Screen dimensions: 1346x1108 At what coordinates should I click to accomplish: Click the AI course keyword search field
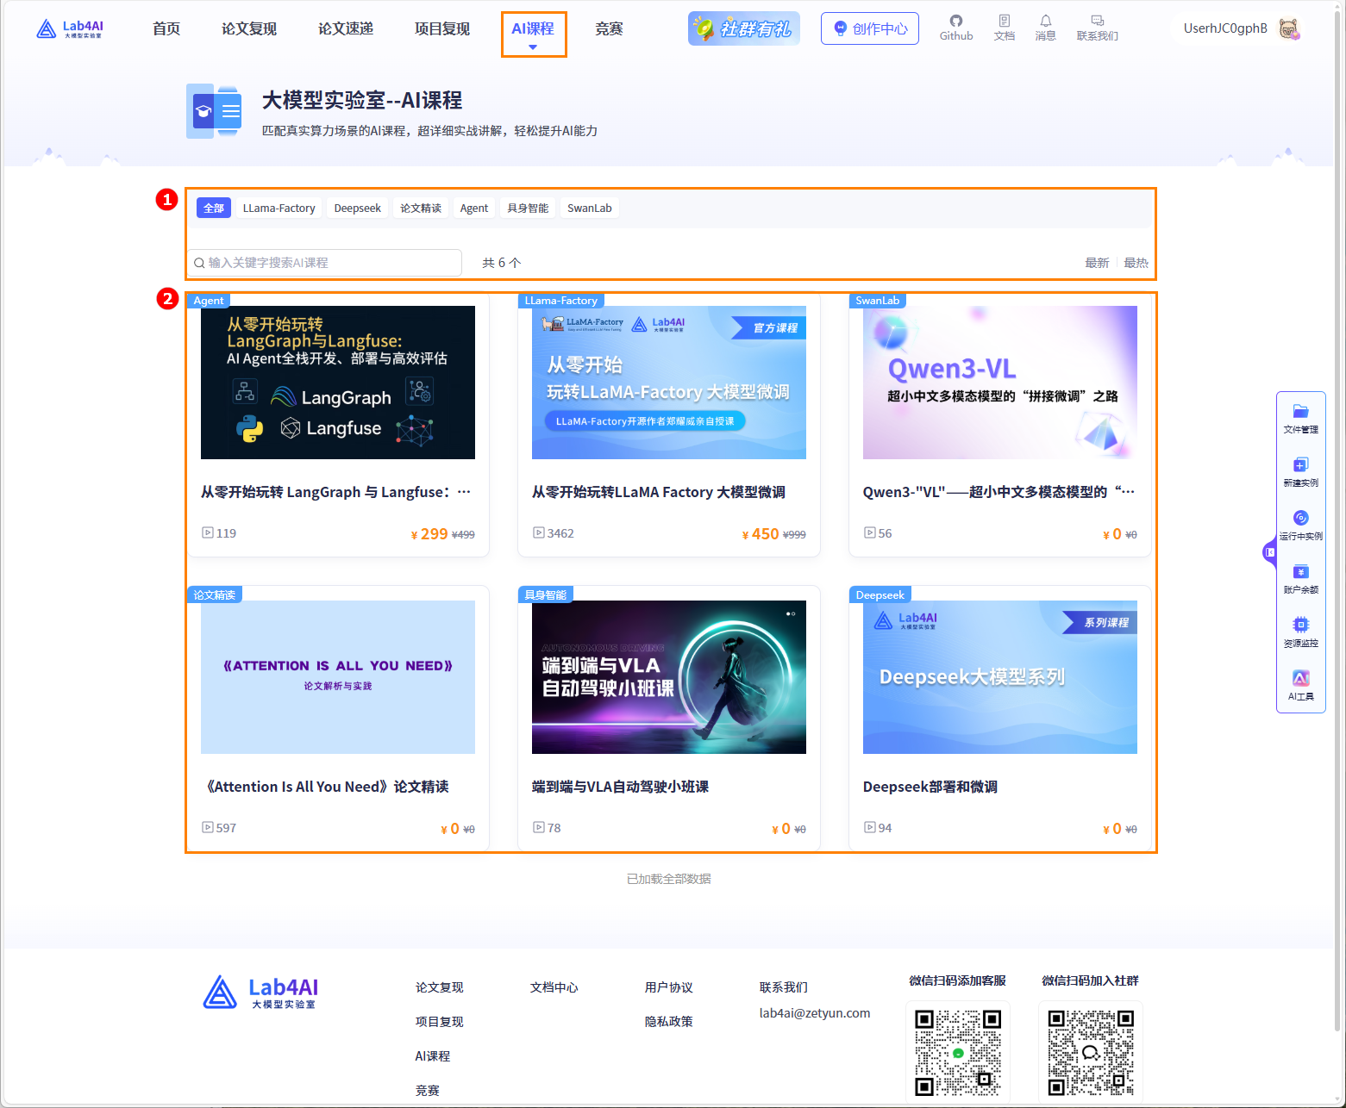click(x=325, y=263)
